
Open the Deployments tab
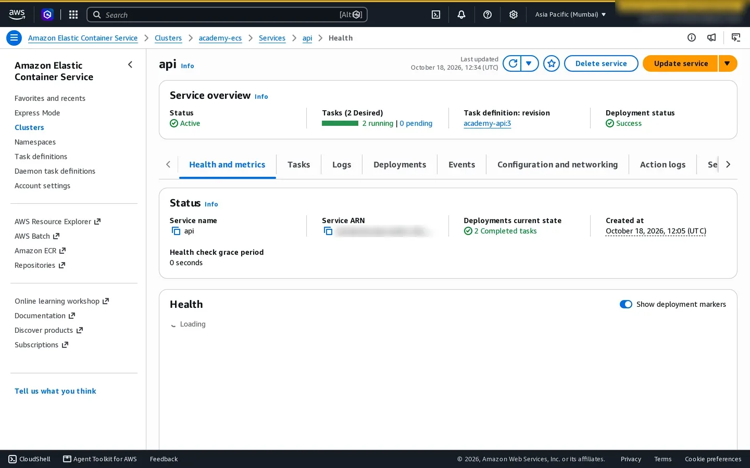click(399, 165)
